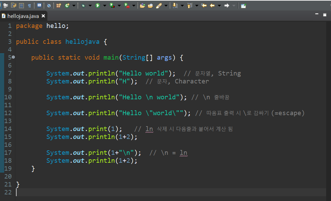Click the "Hello world" string on line 7

pyautogui.click(x=144, y=73)
